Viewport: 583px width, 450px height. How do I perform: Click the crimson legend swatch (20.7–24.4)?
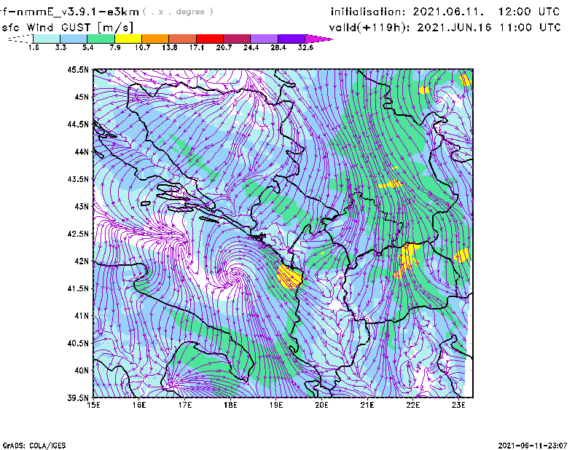pos(237,39)
